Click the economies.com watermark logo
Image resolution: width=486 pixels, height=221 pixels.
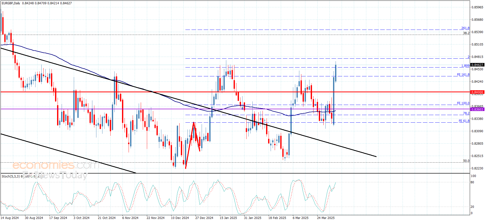pos(56,165)
